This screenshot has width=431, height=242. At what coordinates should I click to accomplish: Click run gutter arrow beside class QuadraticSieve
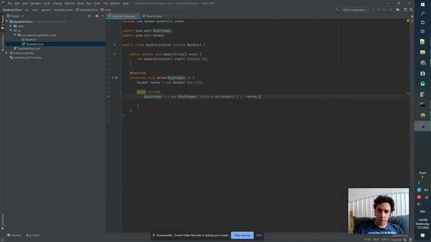(114, 45)
